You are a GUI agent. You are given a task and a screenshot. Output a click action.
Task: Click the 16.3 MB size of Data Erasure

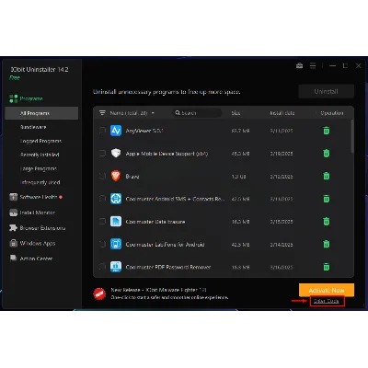click(x=240, y=222)
